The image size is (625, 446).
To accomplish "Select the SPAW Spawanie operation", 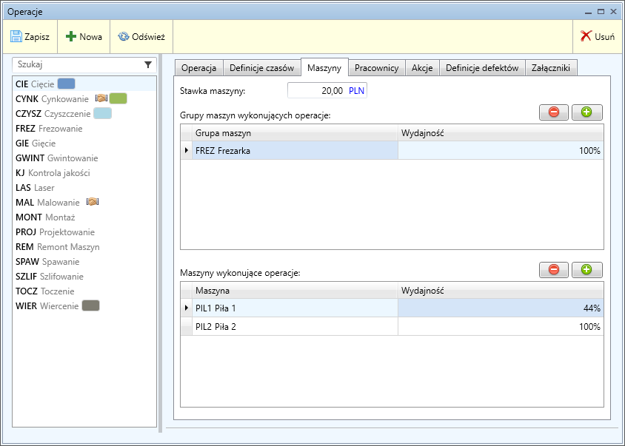I will pos(47,262).
